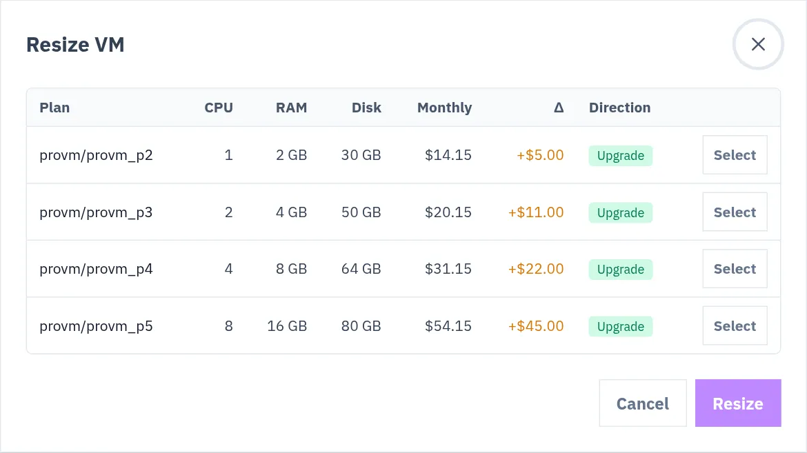The image size is (807, 453).
Task: Click the Direction column header
Action: pyautogui.click(x=619, y=108)
